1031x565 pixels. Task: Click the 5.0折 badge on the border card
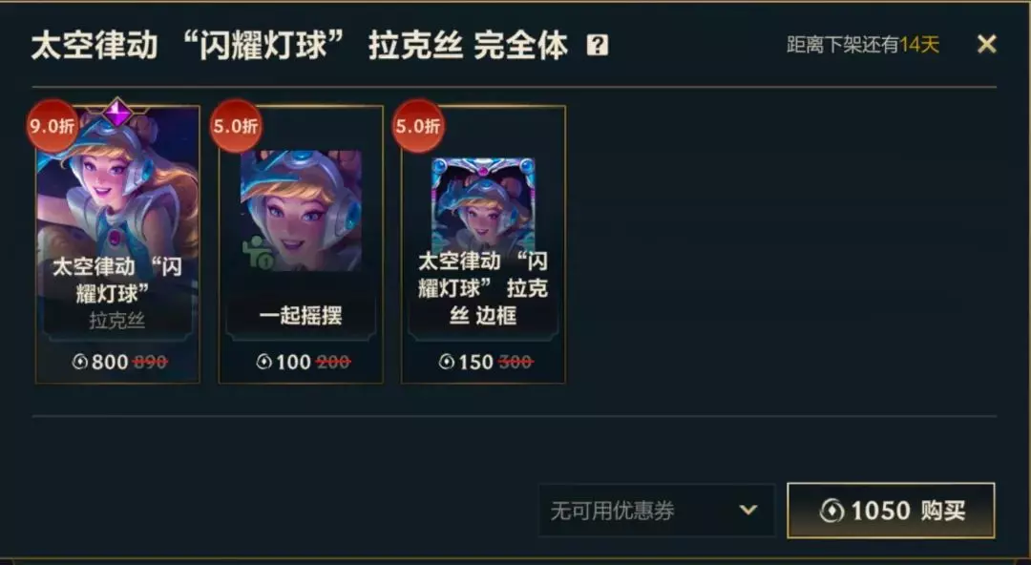point(418,126)
